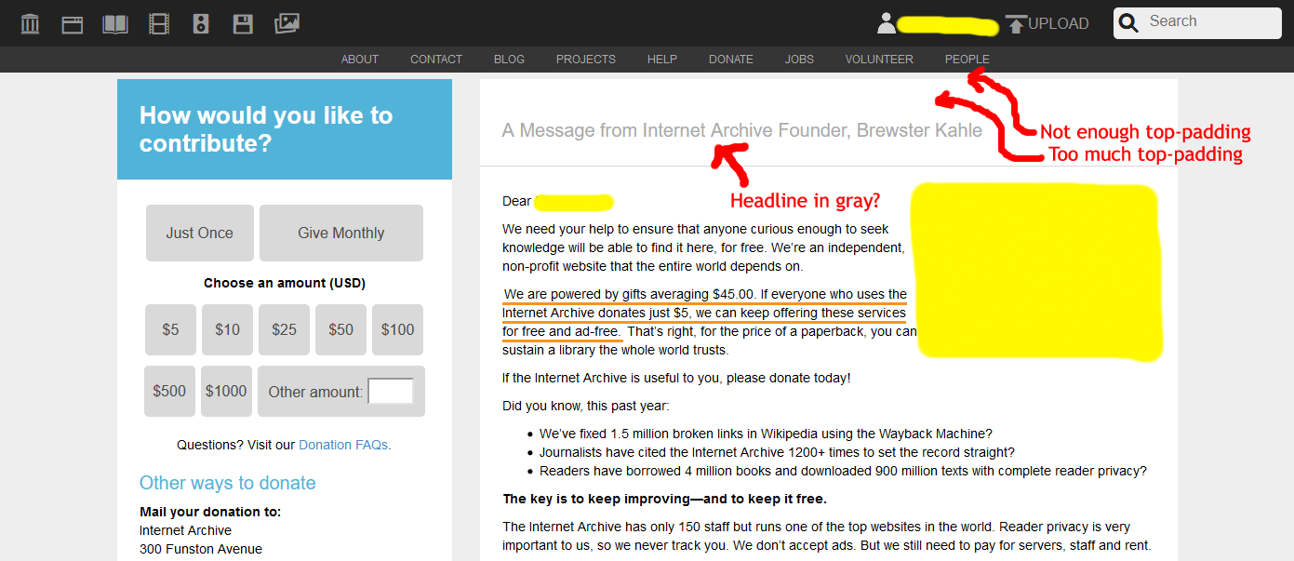Click the Wikipedia broken links bullet

pos(766,434)
